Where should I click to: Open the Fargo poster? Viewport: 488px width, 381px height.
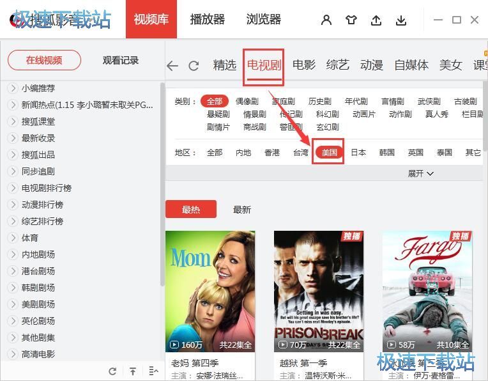pyautogui.click(x=427, y=292)
